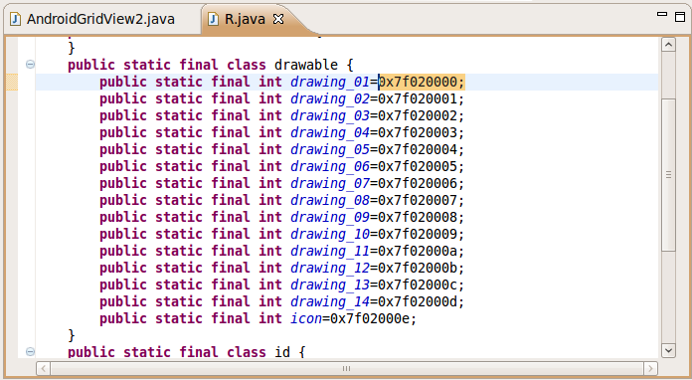The width and height of the screenshot is (692, 380).
Task: Click drawing_12 field name
Action: [x=330, y=268]
